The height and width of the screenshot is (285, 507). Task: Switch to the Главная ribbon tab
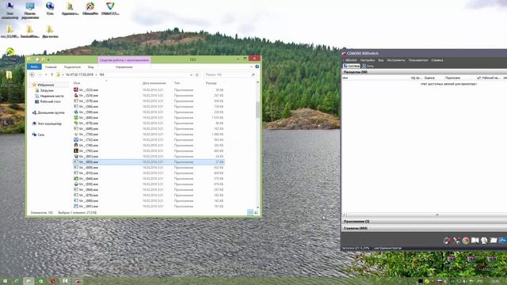tap(51, 66)
